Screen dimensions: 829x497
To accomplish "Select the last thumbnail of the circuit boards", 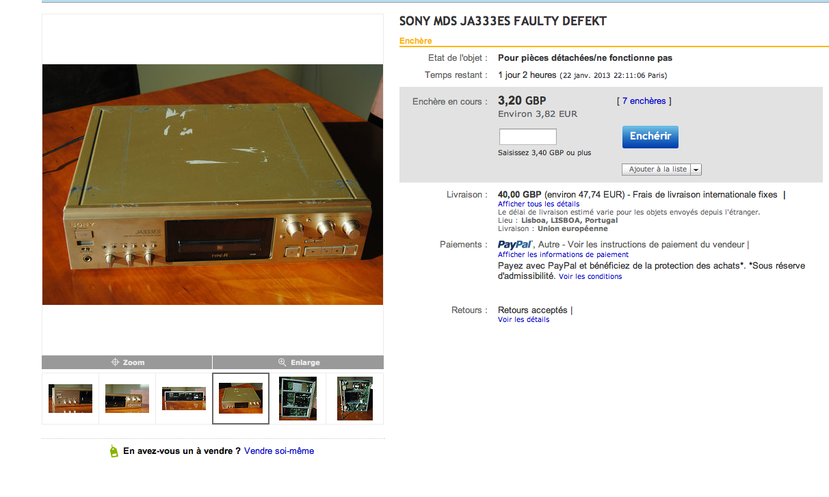I will (x=354, y=399).
